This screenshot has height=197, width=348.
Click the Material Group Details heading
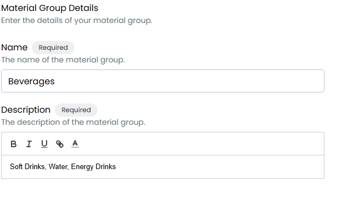pyautogui.click(x=50, y=8)
